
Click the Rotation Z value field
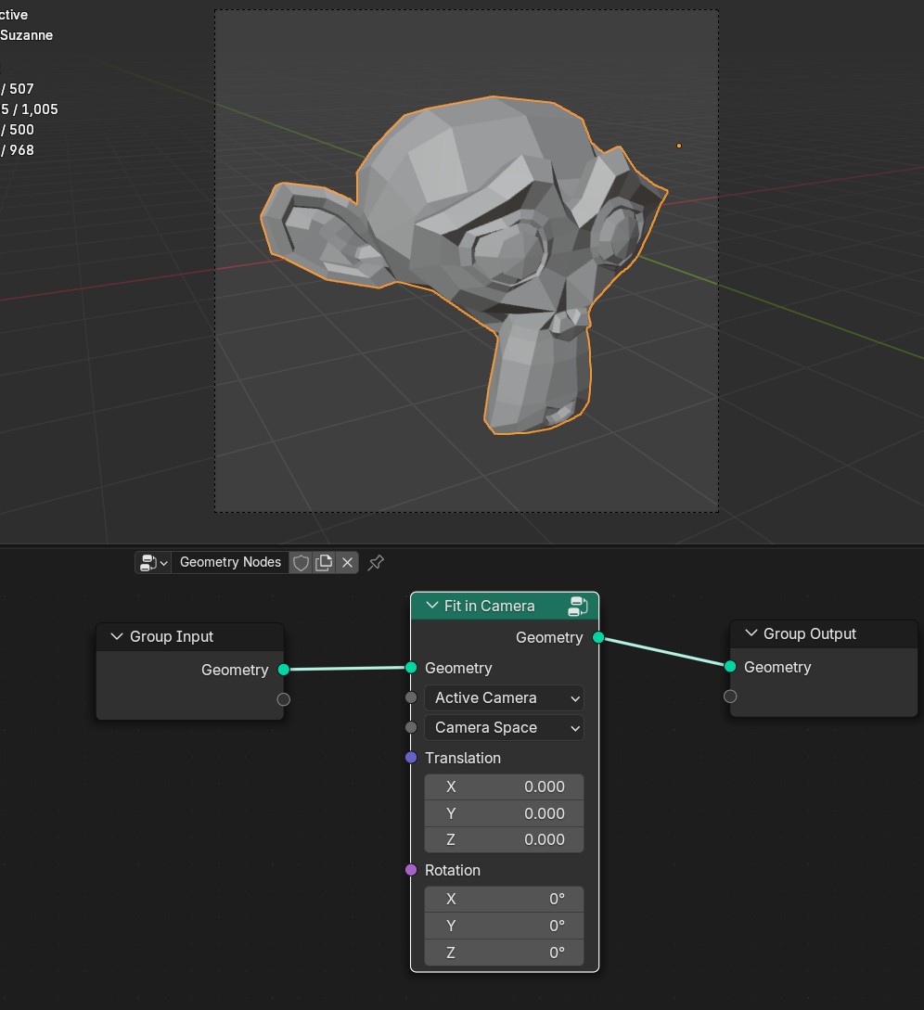click(505, 952)
